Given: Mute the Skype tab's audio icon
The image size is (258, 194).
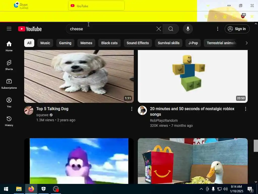Looking at the screenshot, I should coord(17,4).
